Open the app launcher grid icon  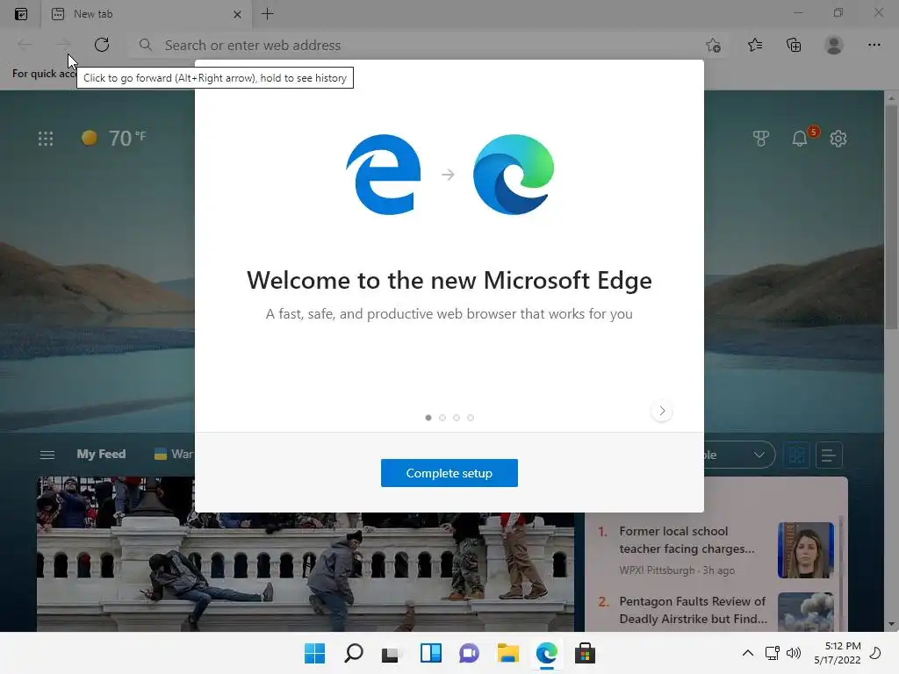[46, 139]
